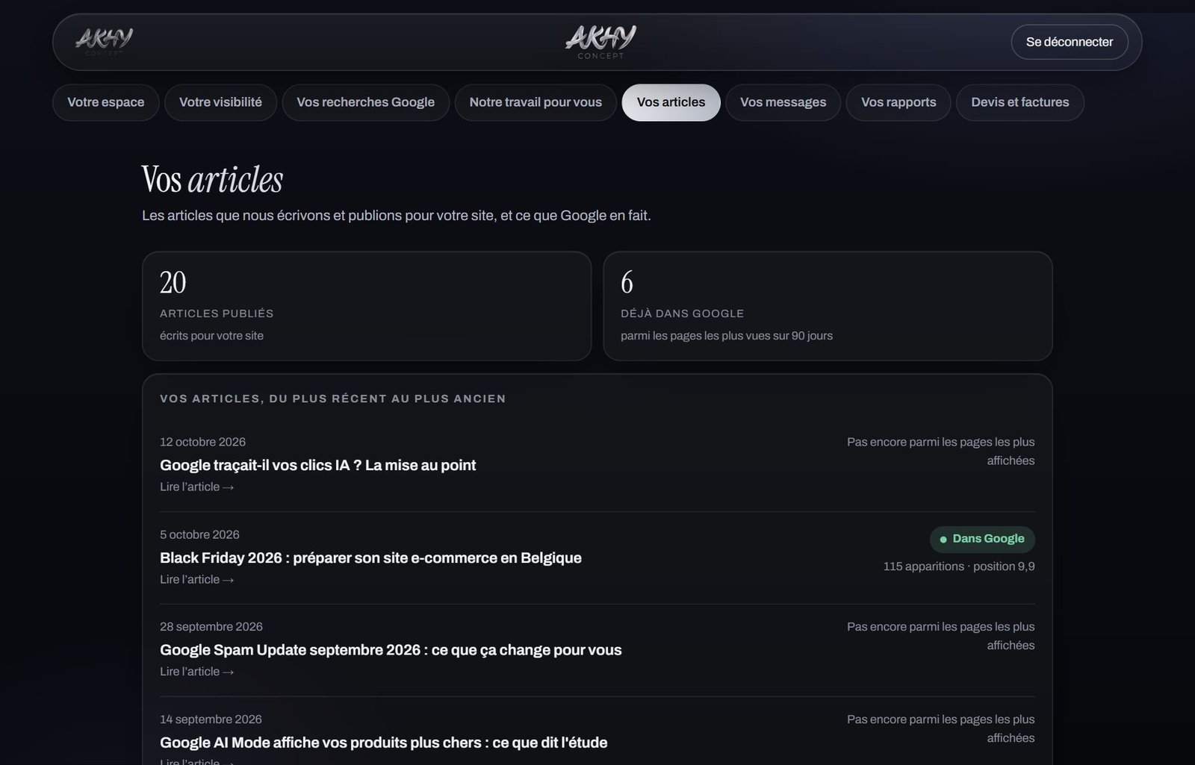The height and width of the screenshot is (765, 1195).
Task: Open Vos recherches Google tab
Action: tap(366, 102)
